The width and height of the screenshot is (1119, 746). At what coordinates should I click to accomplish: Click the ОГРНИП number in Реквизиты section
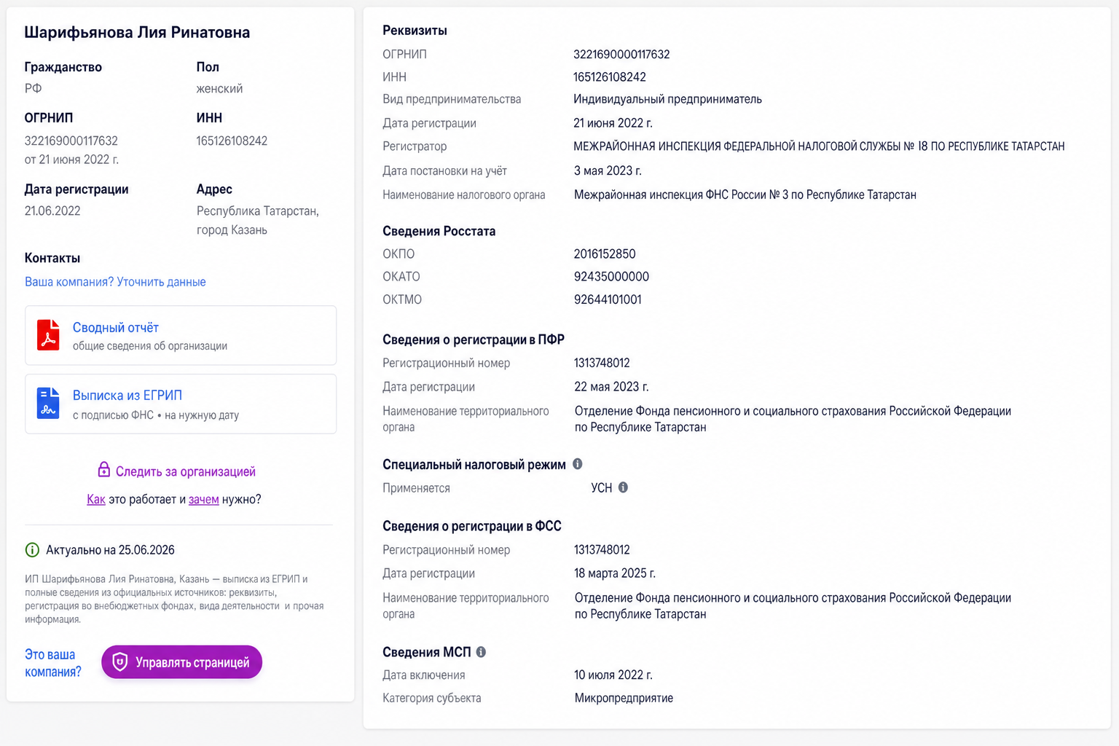click(621, 55)
